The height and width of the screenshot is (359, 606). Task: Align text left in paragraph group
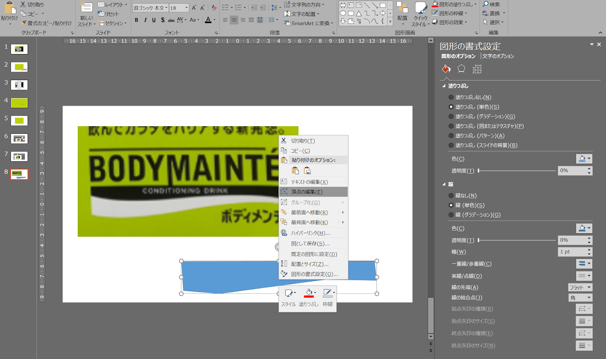click(225, 20)
